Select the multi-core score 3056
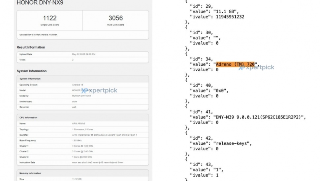 pos(115,18)
